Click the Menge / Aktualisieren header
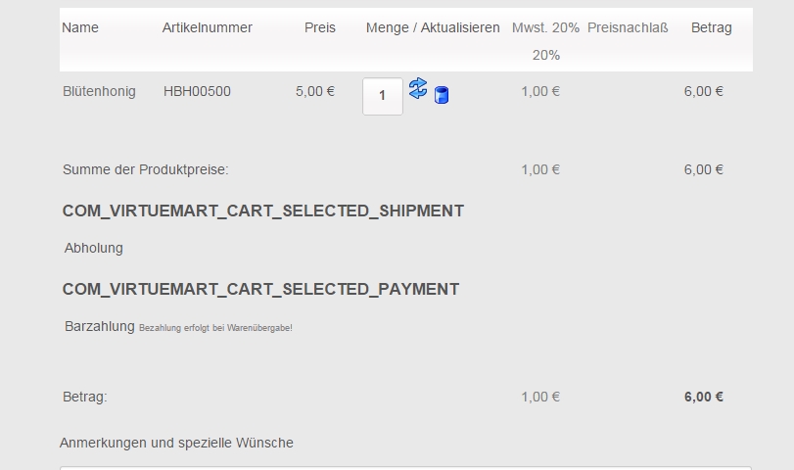Viewport: 794px width, 470px height. tap(433, 27)
